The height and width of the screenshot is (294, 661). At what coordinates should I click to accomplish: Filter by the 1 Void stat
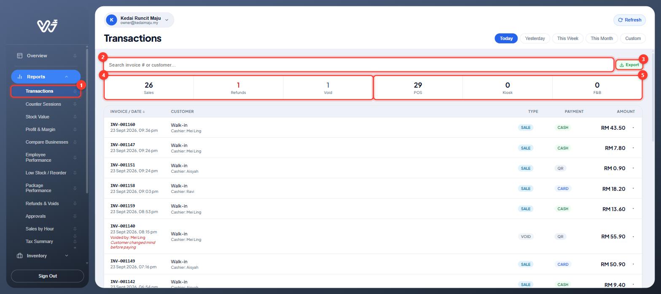click(x=328, y=88)
